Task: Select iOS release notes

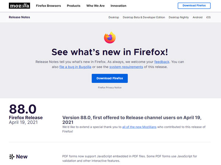Action: pos(208,17)
